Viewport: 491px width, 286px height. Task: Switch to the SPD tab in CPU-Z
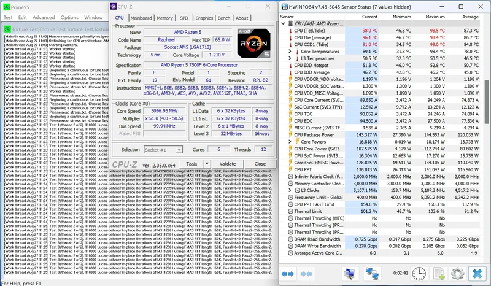184,18
